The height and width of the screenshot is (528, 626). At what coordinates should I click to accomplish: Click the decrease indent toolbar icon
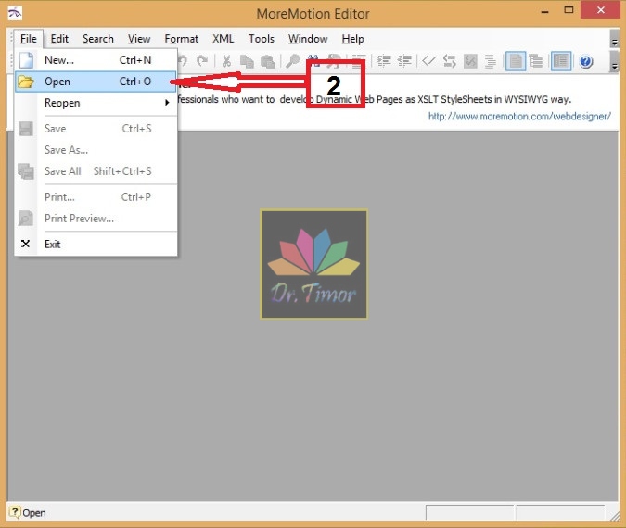(x=405, y=60)
